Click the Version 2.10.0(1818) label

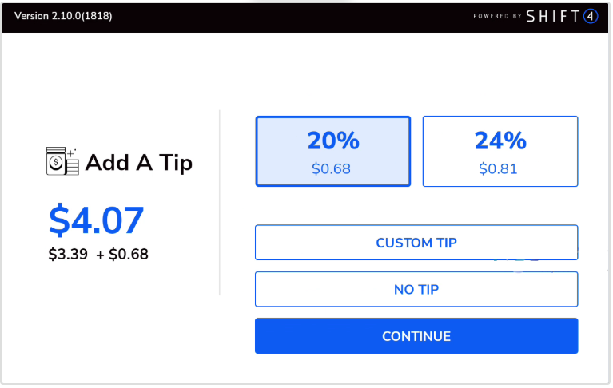click(63, 16)
